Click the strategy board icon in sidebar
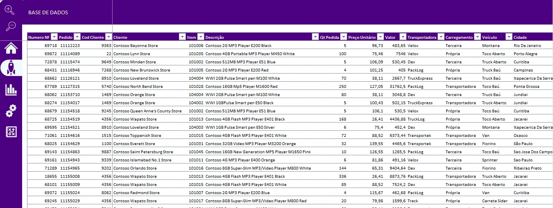553x208 pixels. tap(11, 132)
